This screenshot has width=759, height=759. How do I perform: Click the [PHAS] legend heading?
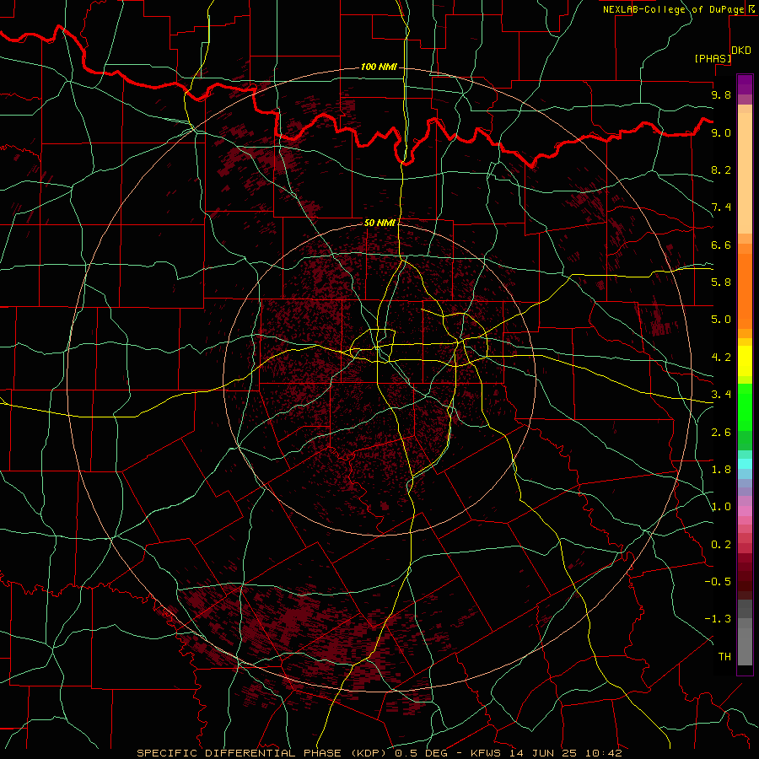713,58
